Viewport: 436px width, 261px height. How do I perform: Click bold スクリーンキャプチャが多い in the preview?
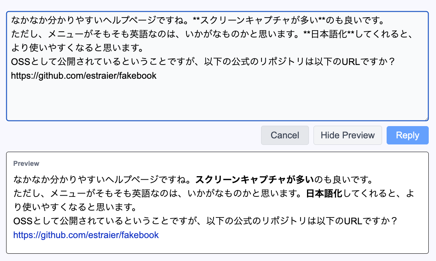[x=255, y=179]
